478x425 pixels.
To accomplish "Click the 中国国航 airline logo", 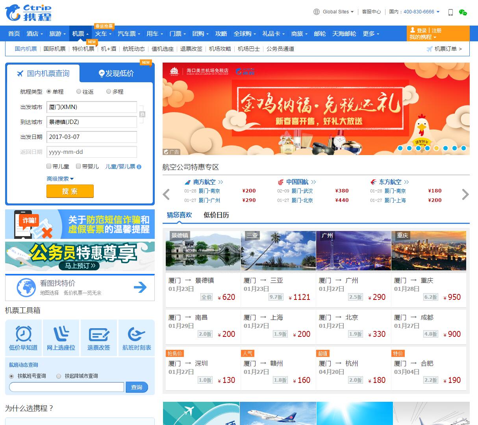I will pos(280,182).
